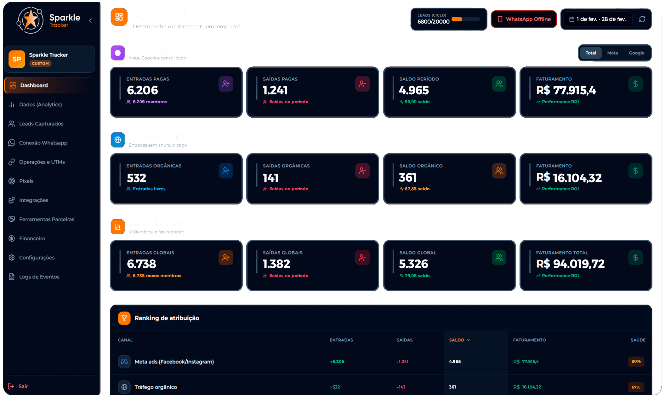Click the Consolidado e ROI chart icon
The width and height of the screenshot is (665, 397).
pyautogui.click(x=118, y=226)
